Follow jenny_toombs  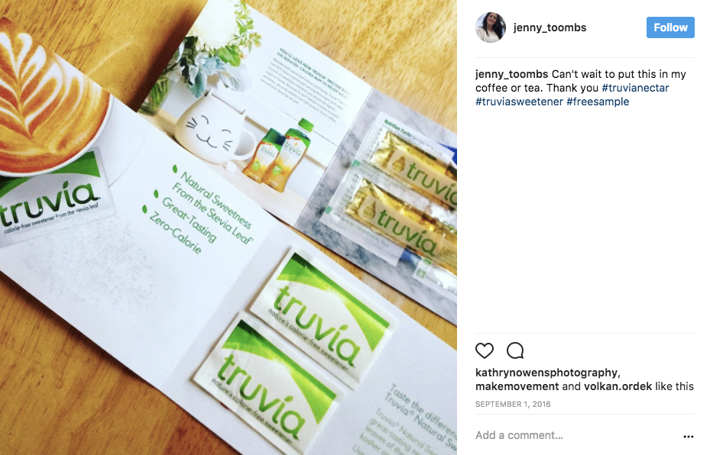pos(670,27)
